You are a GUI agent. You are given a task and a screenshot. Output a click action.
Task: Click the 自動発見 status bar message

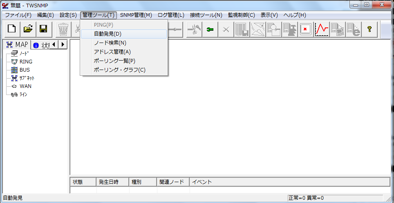coord(13,198)
